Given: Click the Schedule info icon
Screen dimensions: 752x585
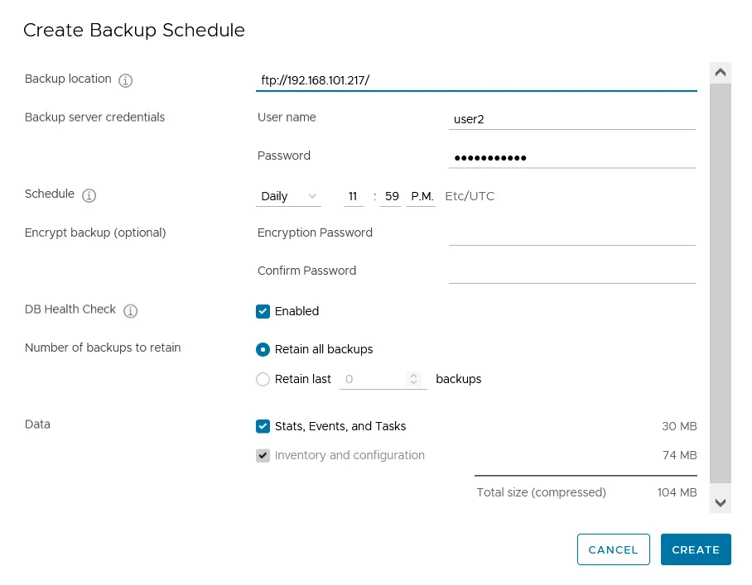Looking at the screenshot, I should coord(89,195).
